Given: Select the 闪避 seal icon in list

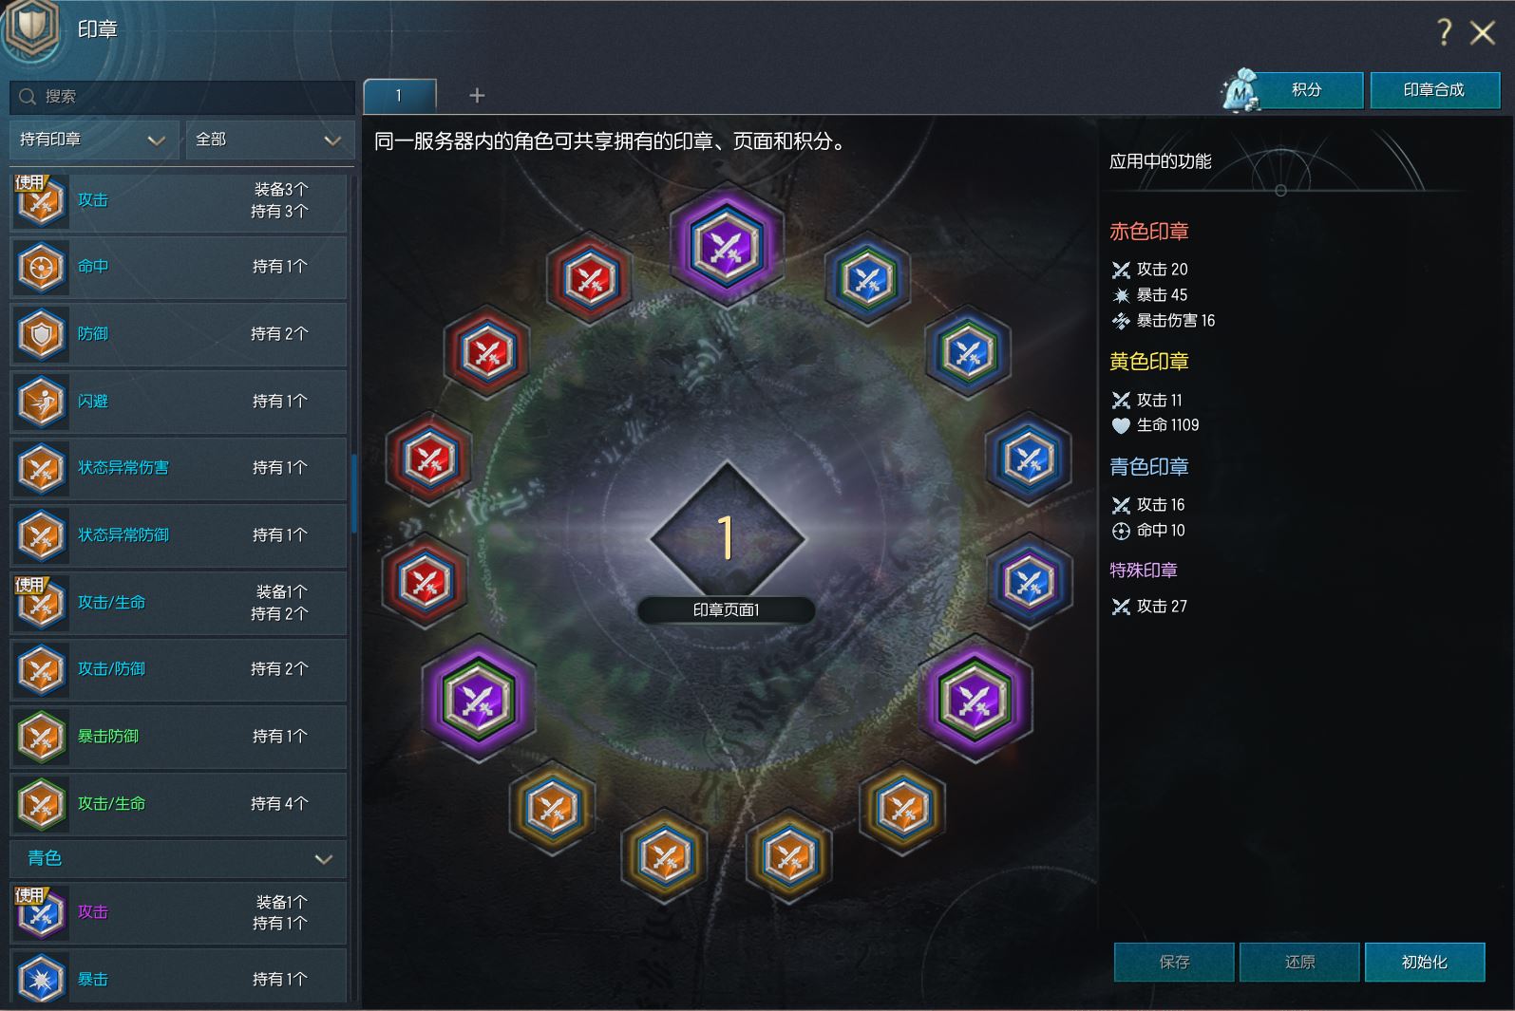Looking at the screenshot, I should pos(41,401).
